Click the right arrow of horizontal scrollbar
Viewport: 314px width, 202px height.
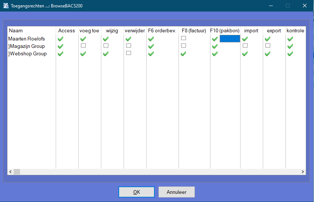coord(303,172)
